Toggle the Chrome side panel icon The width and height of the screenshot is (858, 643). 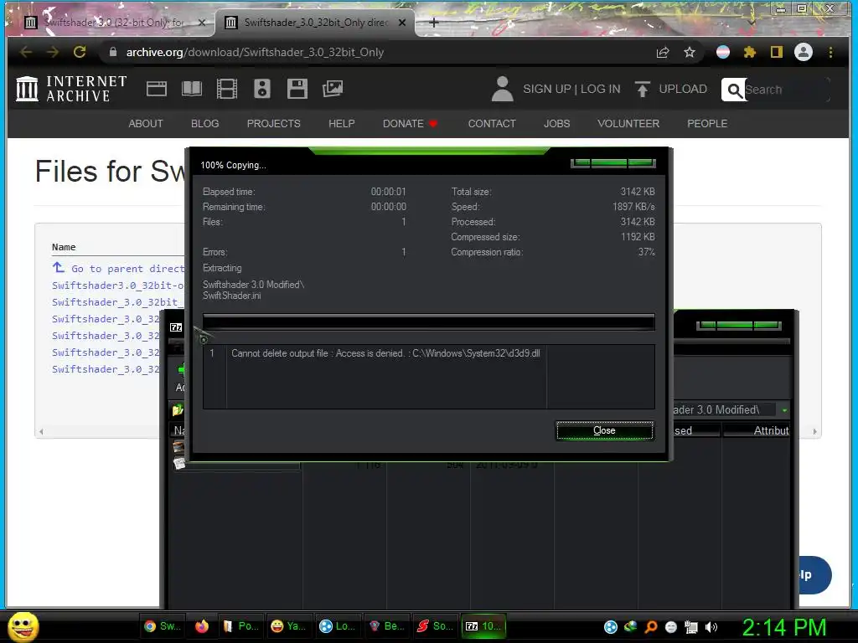pos(777,52)
